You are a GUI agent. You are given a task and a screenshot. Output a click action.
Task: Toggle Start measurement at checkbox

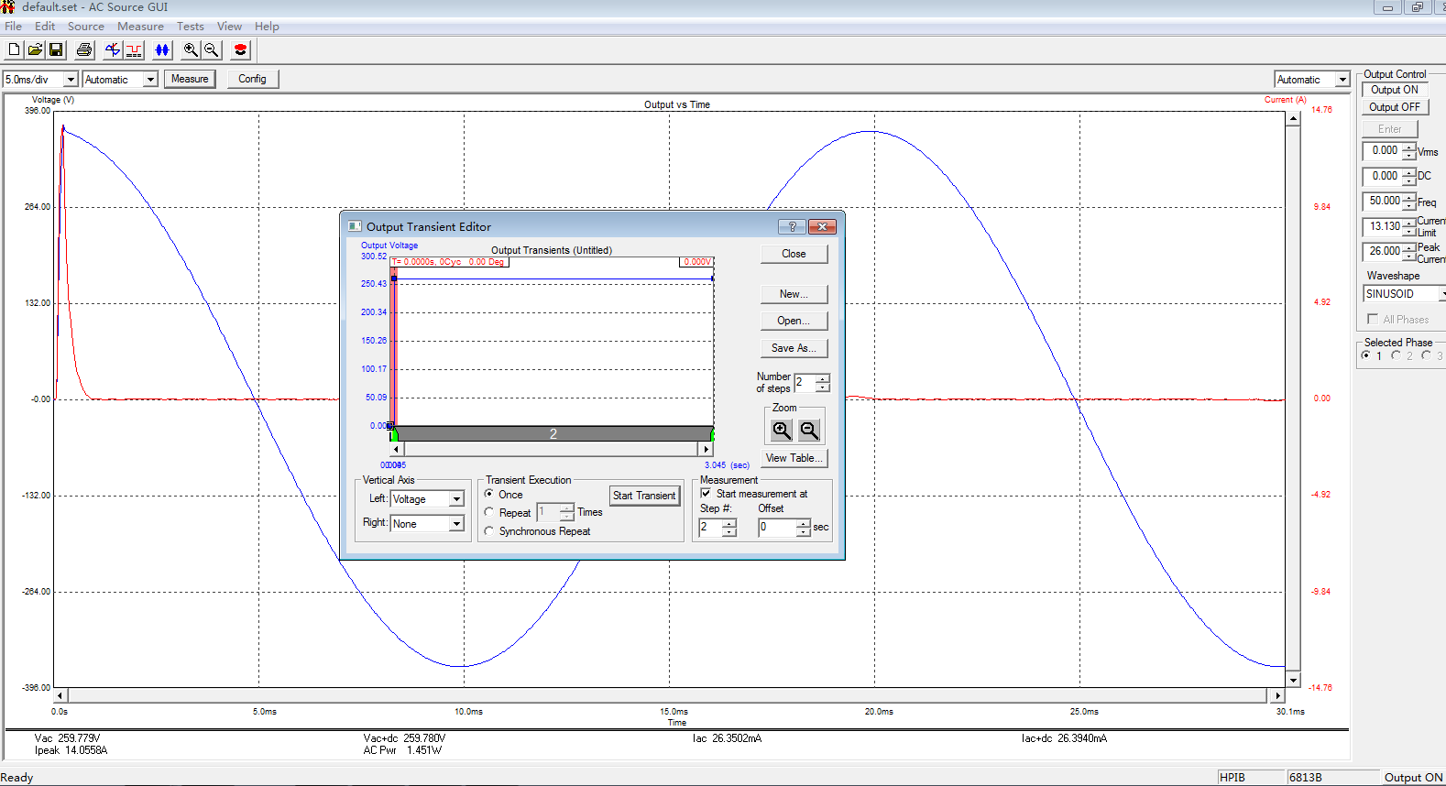point(706,493)
